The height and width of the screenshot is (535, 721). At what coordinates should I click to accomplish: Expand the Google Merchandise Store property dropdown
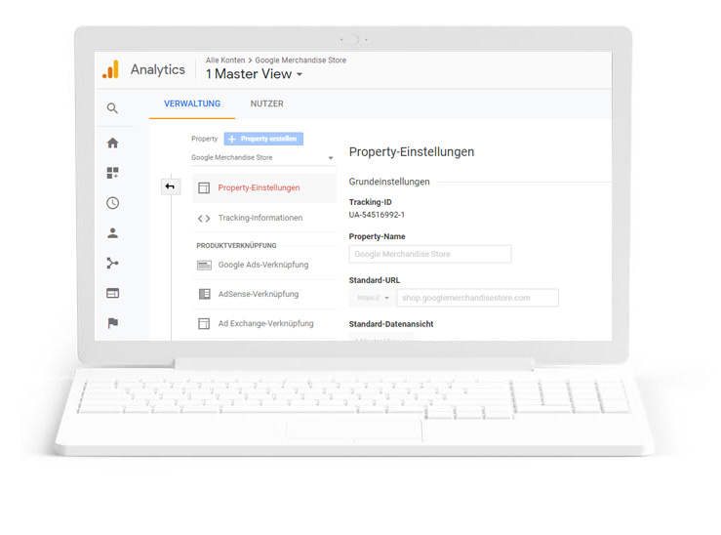[263, 158]
